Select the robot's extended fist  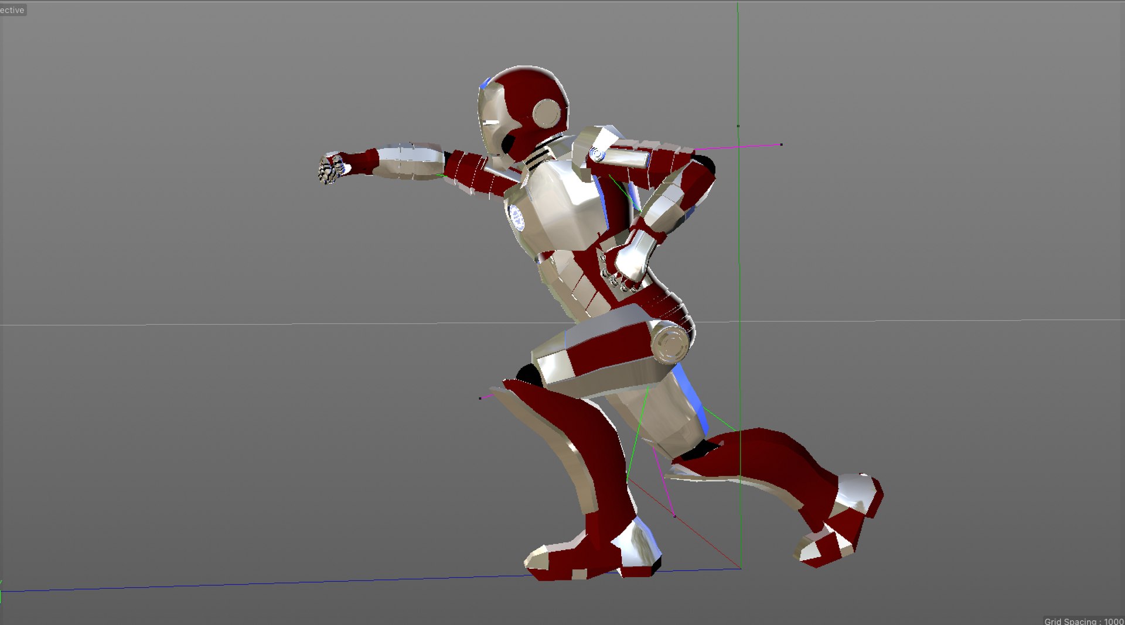334,167
